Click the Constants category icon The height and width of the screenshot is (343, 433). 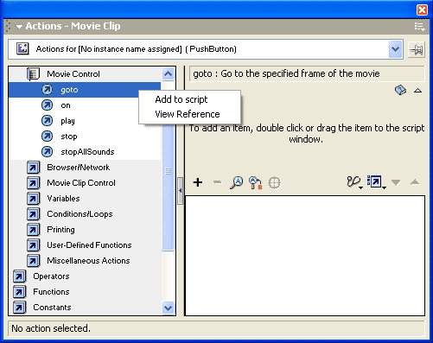point(19,308)
